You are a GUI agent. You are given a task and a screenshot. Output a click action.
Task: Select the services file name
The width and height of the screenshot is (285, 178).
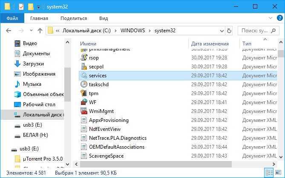(x=98, y=76)
